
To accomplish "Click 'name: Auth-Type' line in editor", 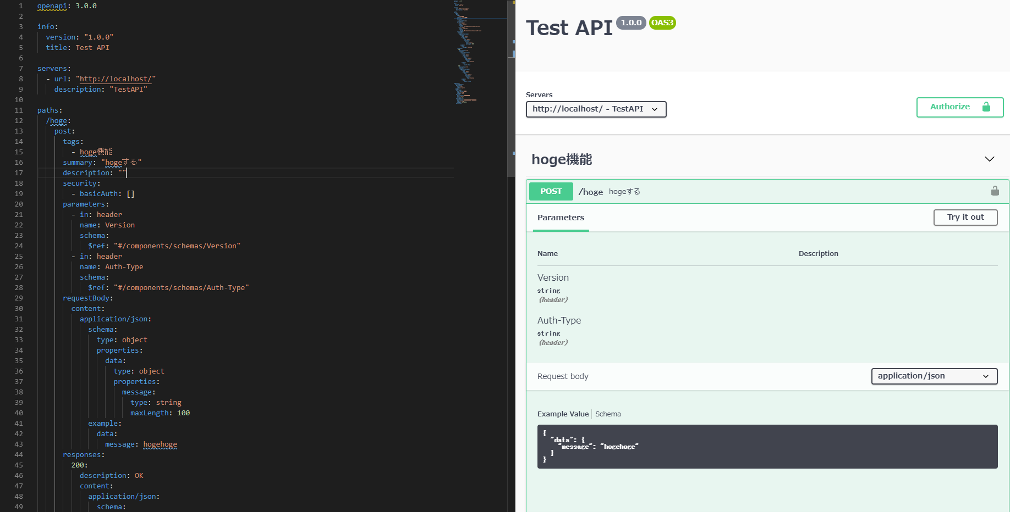I will click(x=111, y=267).
